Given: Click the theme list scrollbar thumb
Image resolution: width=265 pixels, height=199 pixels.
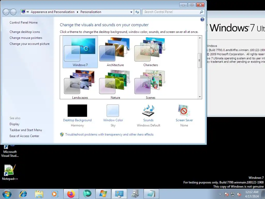Looking at the screenshot, I should point(200,60).
